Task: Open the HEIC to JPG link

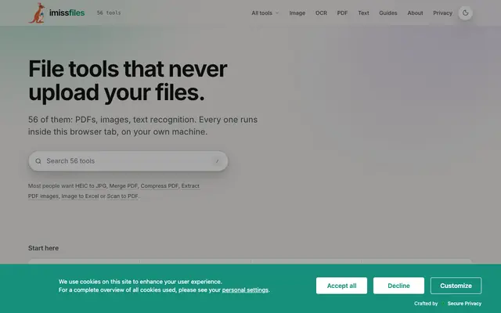Action: (91, 186)
